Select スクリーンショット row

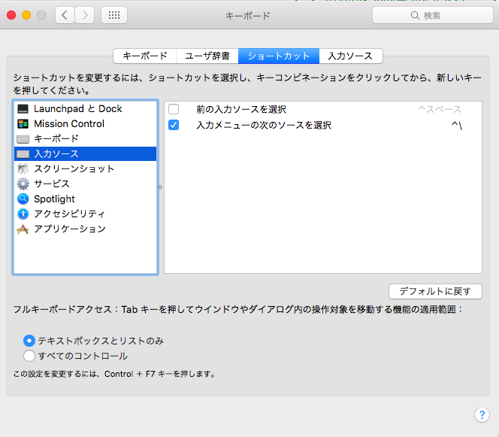coord(85,168)
